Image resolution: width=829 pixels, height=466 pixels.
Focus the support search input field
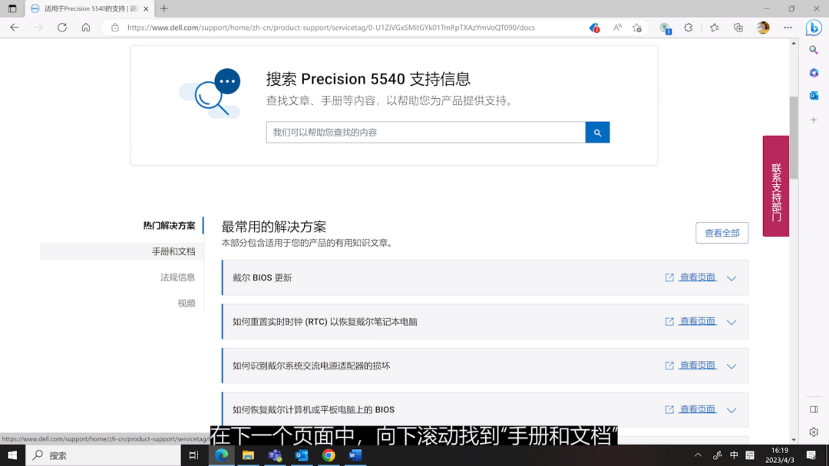pos(425,133)
